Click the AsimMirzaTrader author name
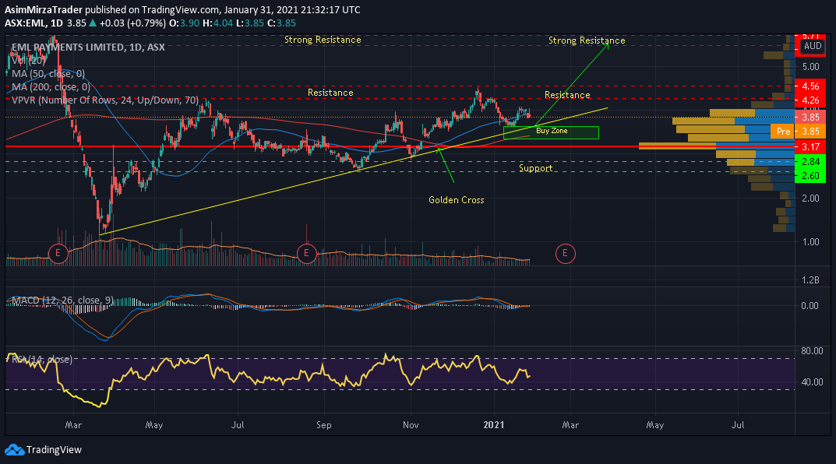 coord(44,10)
